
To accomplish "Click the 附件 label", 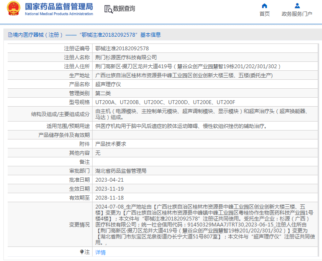I will (84, 144).
